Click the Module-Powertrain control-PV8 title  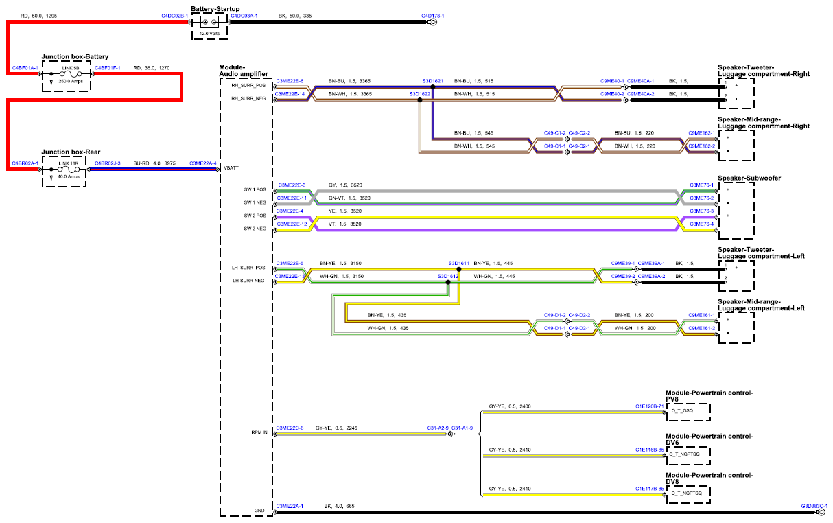pyautogui.click(x=709, y=395)
